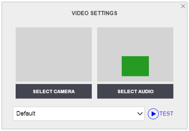This screenshot has width=189, height=131.
Task: Open the Default device dropdown
Action: tap(79, 114)
